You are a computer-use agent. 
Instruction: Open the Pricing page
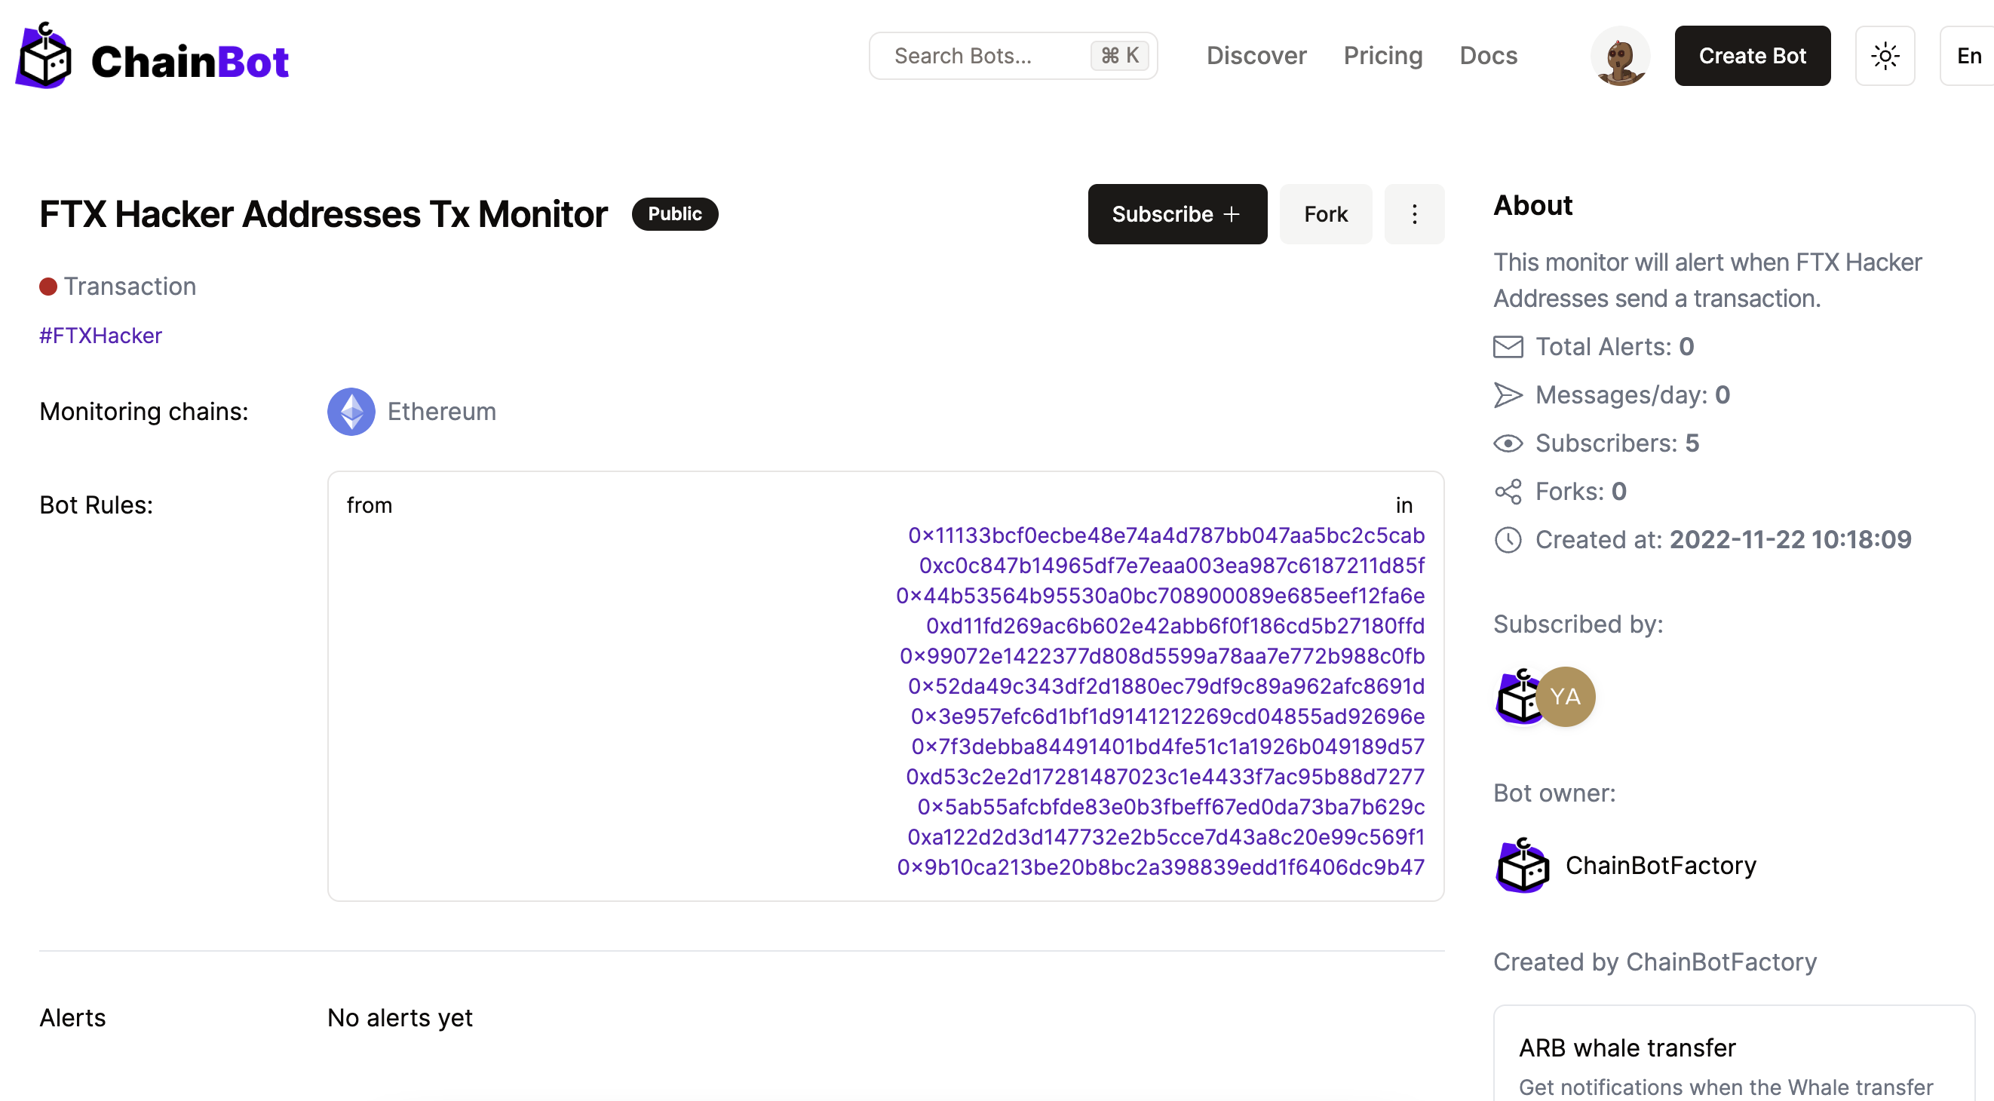[x=1382, y=56]
